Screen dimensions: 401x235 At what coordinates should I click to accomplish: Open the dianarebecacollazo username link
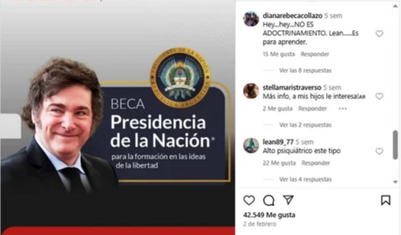(292, 16)
